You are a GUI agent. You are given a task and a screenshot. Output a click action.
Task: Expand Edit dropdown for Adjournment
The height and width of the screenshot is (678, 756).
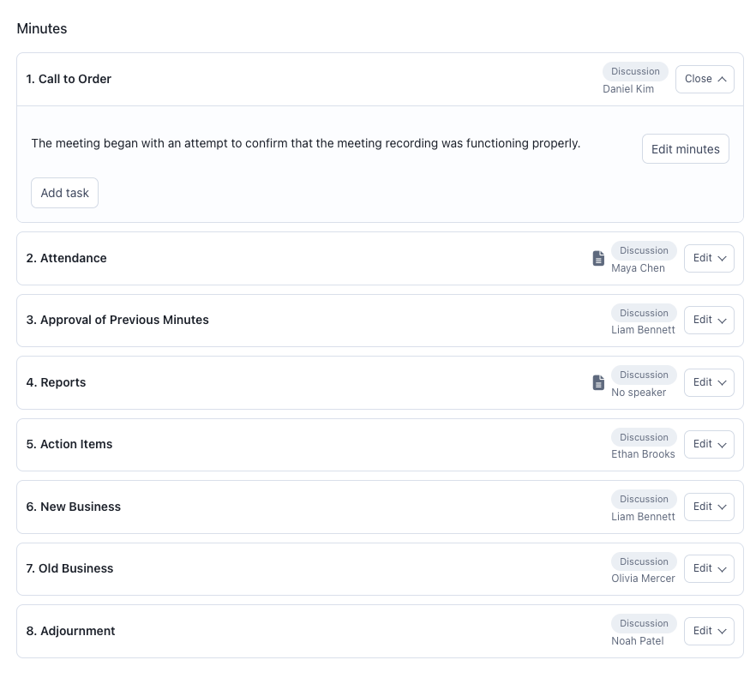click(709, 631)
